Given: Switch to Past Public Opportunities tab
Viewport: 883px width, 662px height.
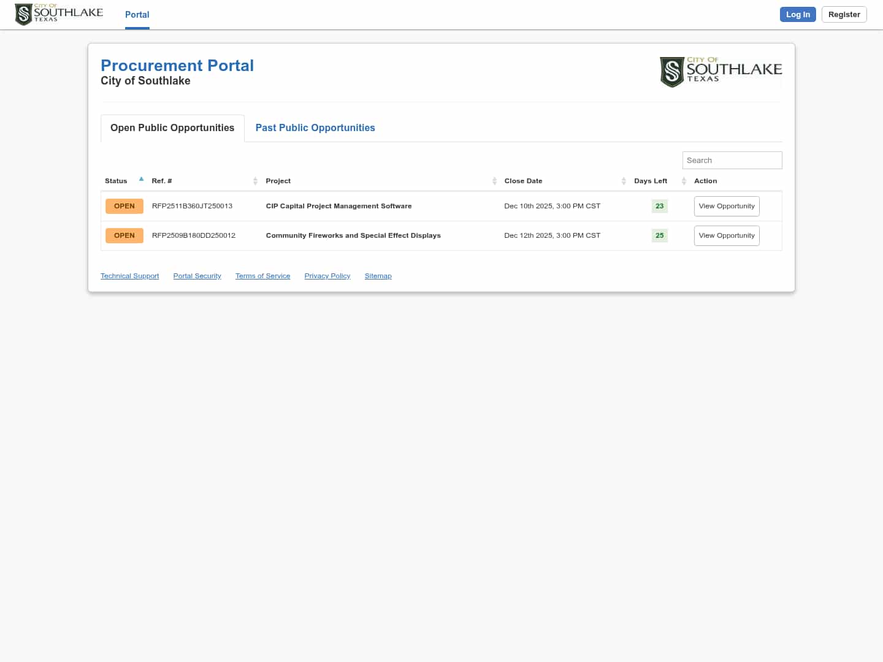Looking at the screenshot, I should 315,128.
